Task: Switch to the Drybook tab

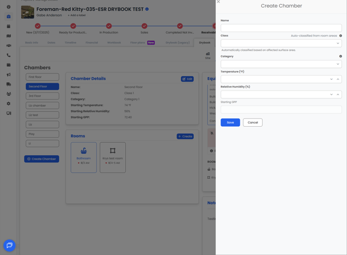Action: coord(205,42)
